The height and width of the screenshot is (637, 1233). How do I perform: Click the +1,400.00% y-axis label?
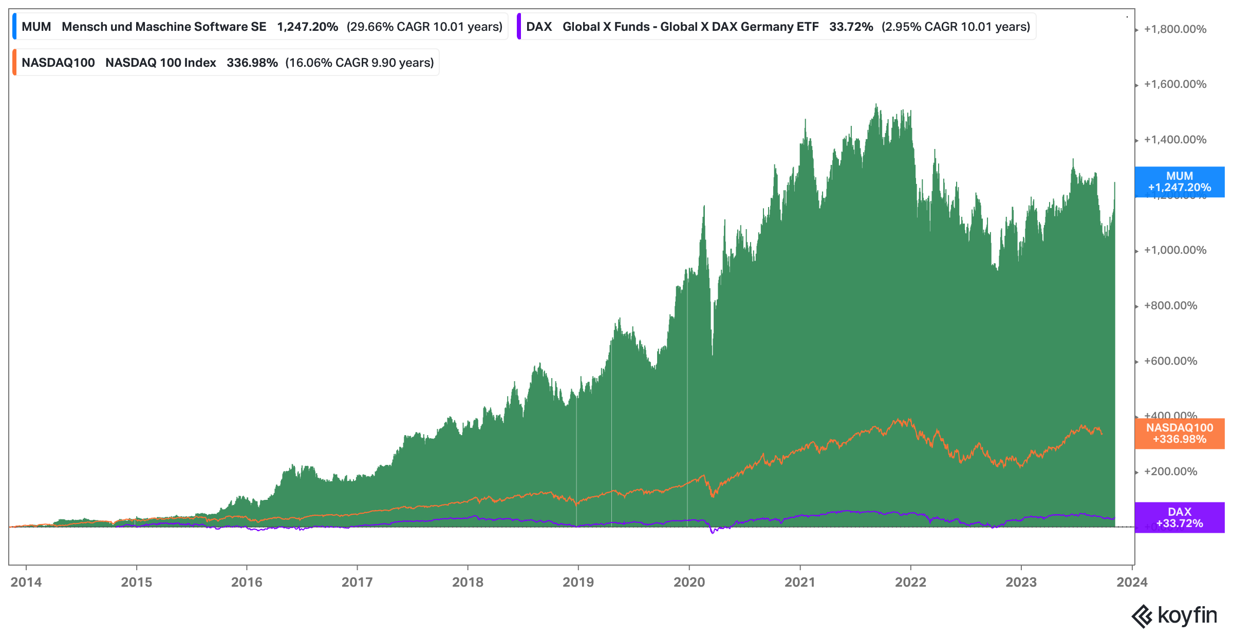coord(1175,140)
